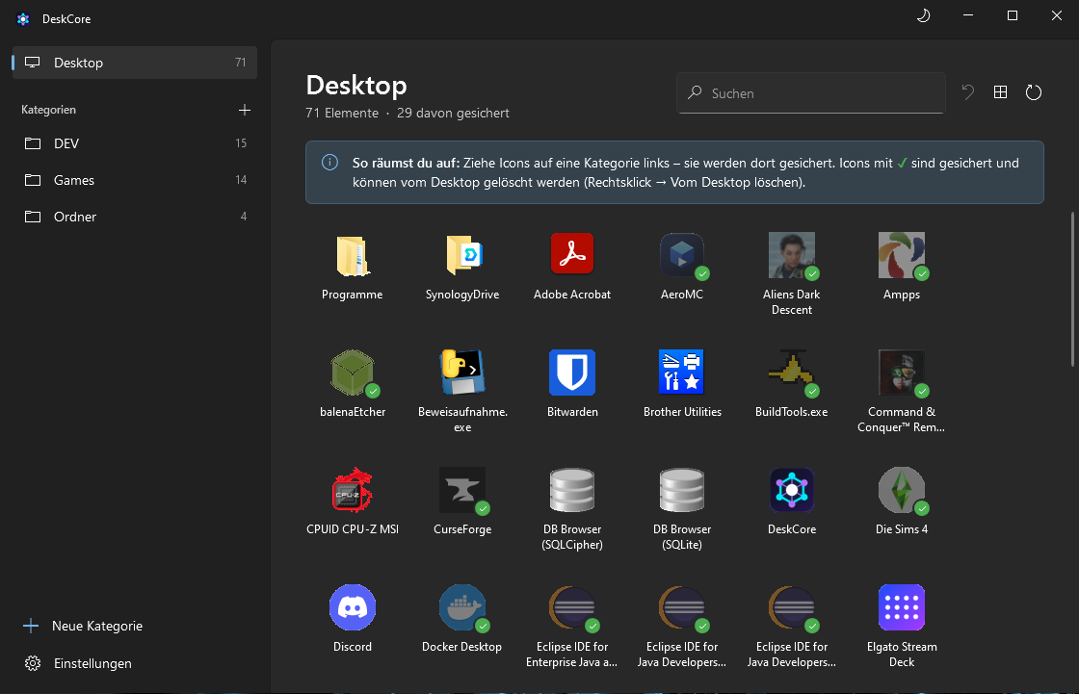Image resolution: width=1079 pixels, height=694 pixels.
Task: Click the vertical scrollbar thumb
Action: tap(1073, 289)
